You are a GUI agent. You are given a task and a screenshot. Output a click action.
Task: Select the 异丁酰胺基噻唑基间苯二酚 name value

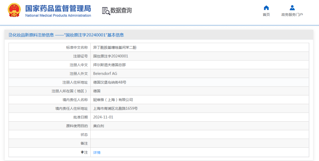115,47
